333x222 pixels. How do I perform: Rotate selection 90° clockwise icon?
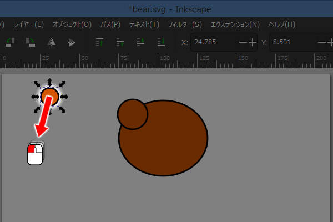[x=31, y=42]
